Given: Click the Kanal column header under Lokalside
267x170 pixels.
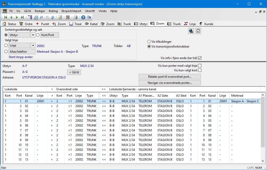Looking at the screenshot, I should [29, 96].
